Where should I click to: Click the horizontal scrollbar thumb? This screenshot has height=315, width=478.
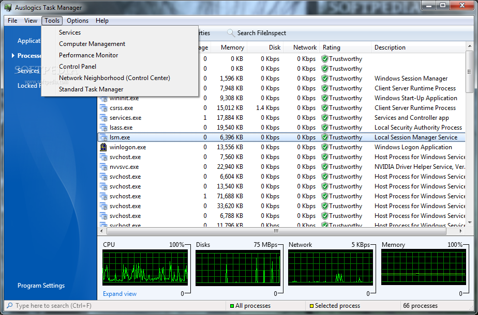pyautogui.click(x=276, y=231)
